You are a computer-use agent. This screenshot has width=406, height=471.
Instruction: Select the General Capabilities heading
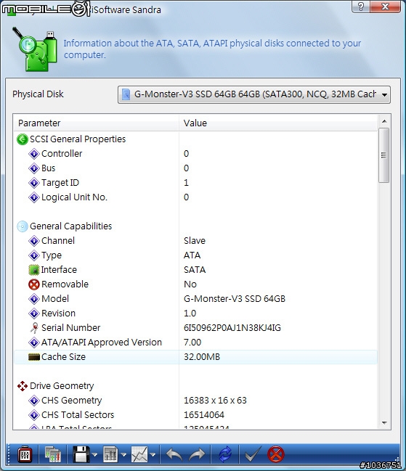71,226
